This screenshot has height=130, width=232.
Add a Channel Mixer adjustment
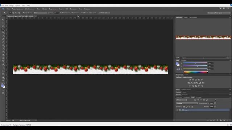click(x=200, y=83)
